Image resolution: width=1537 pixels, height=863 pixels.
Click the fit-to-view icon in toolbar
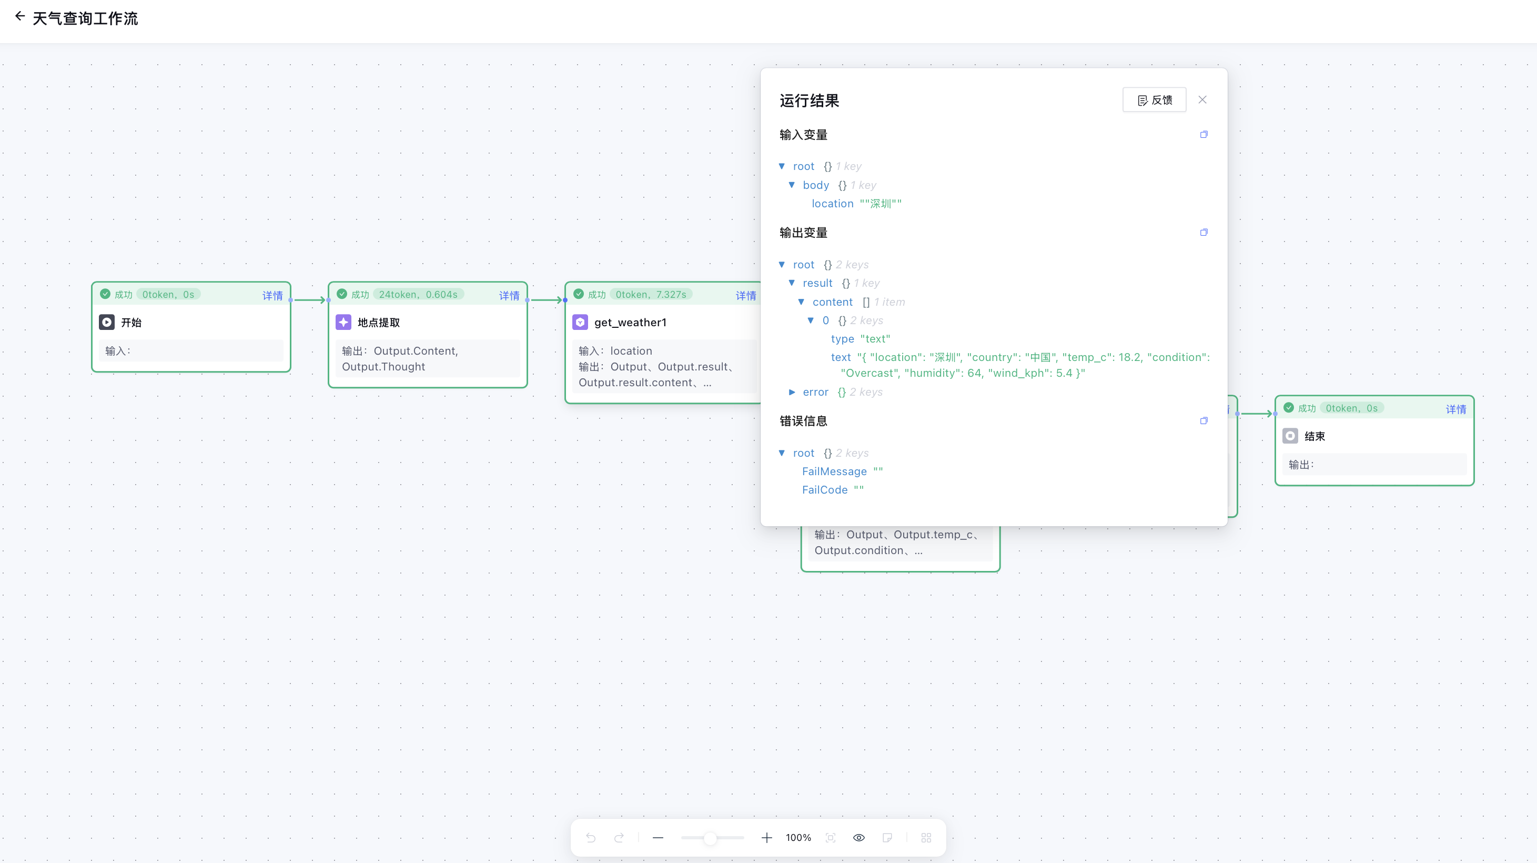click(831, 837)
